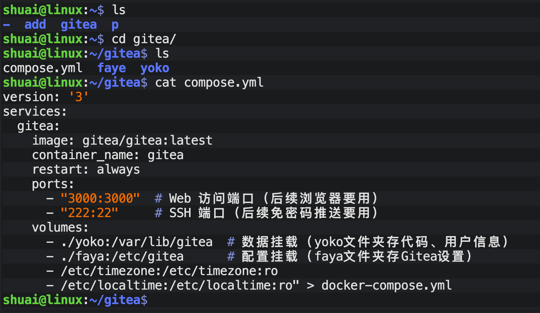540x313 pixels.
Task: Click the "3000:3000" port mapping string
Action: [100, 199]
